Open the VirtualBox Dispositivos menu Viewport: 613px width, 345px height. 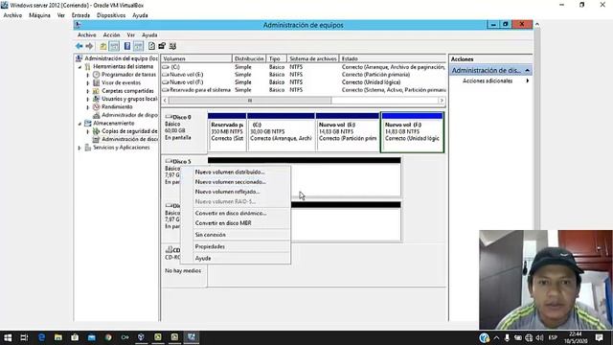[111, 15]
